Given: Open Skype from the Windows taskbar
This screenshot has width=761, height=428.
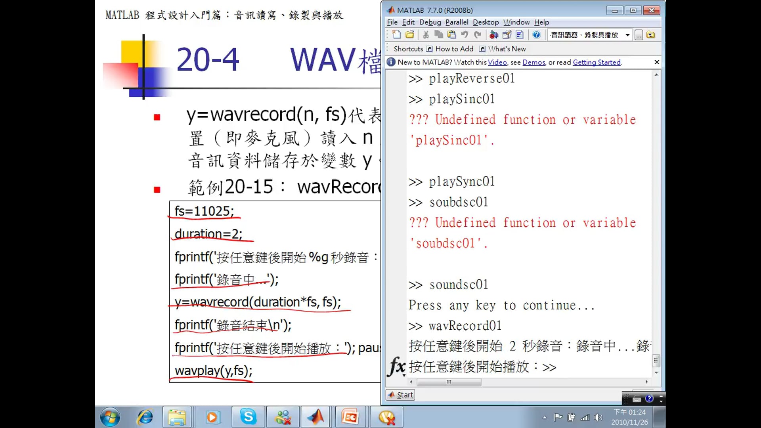Looking at the screenshot, I should [248, 417].
